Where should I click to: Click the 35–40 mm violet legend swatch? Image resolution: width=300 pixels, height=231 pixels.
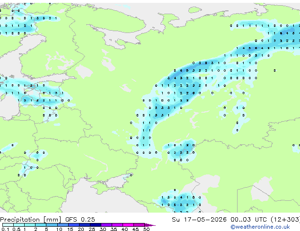coord(117,225)
